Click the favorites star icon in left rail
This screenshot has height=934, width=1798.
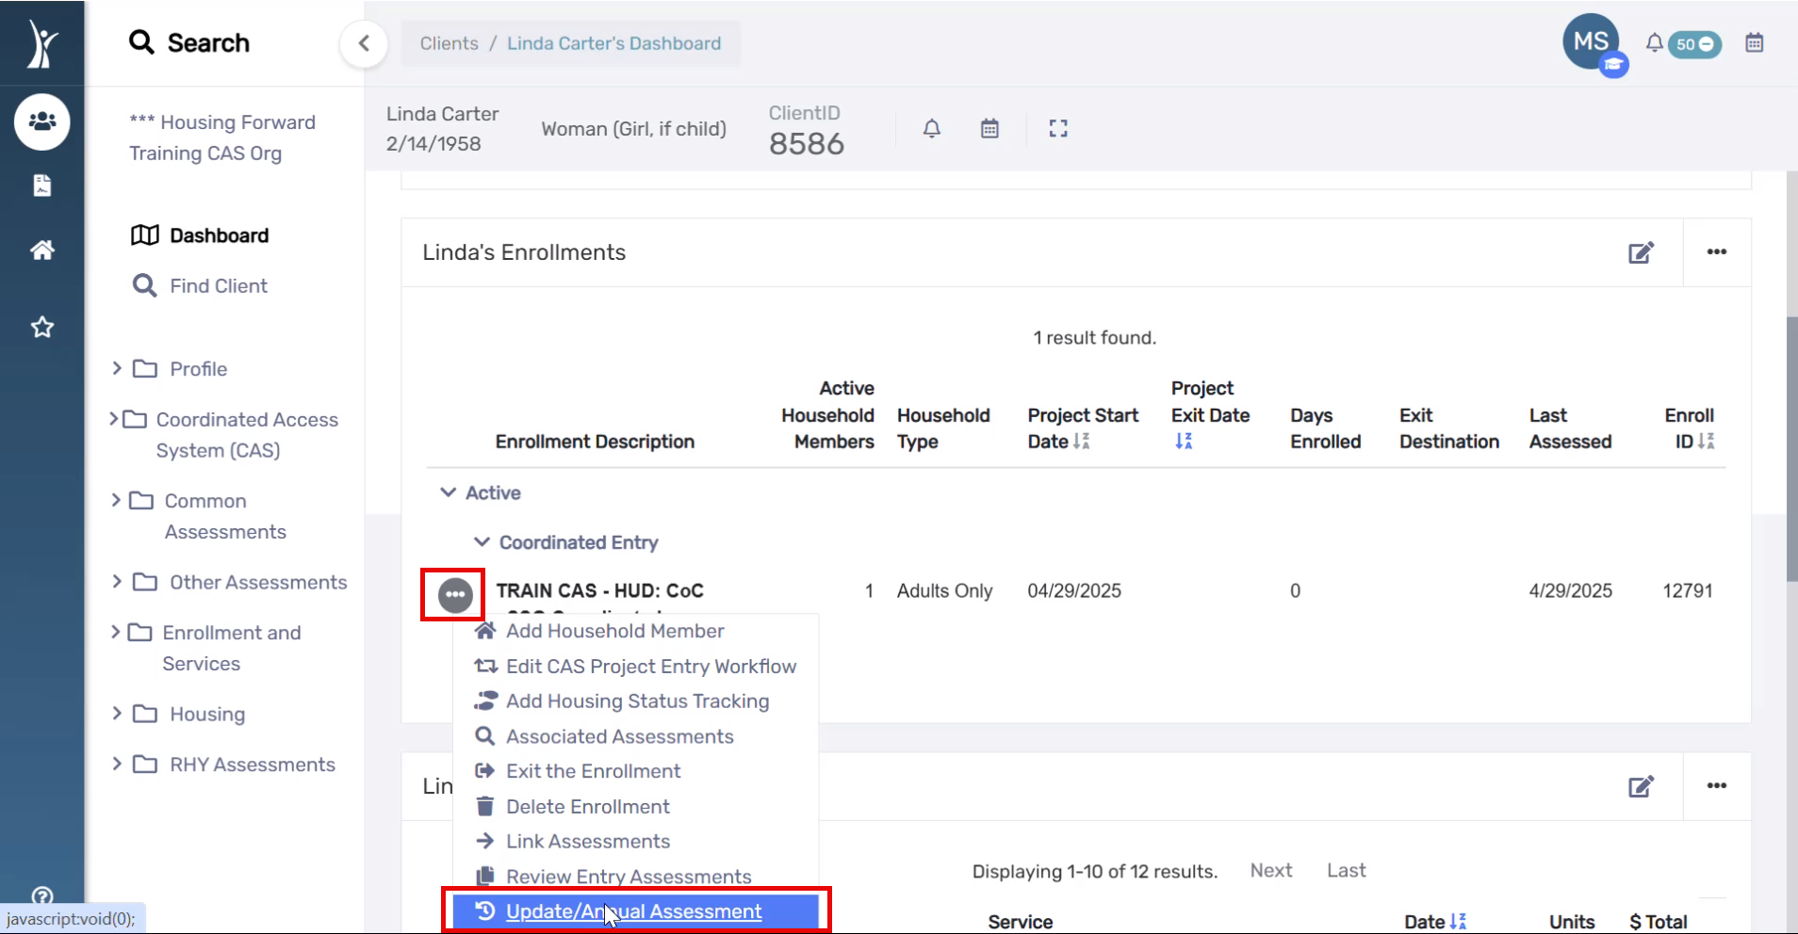42,327
